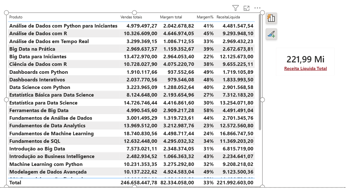Select the top-right resize handle of table

coord(262,13)
